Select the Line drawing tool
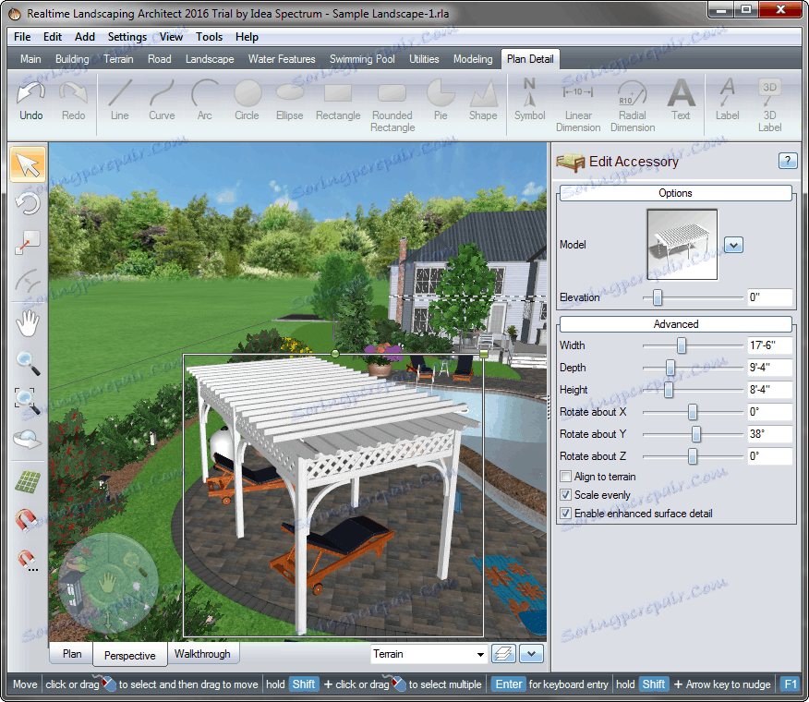The image size is (809, 702). pyautogui.click(x=120, y=102)
